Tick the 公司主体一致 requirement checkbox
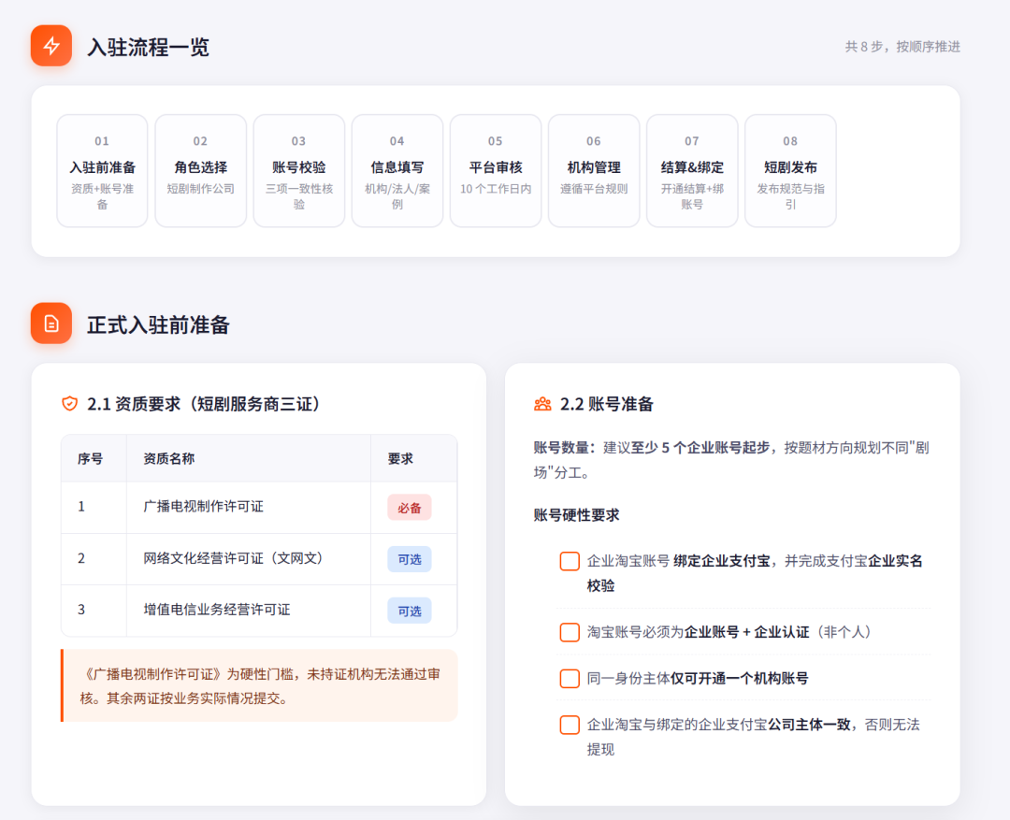This screenshot has height=820, width=1010. (570, 725)
